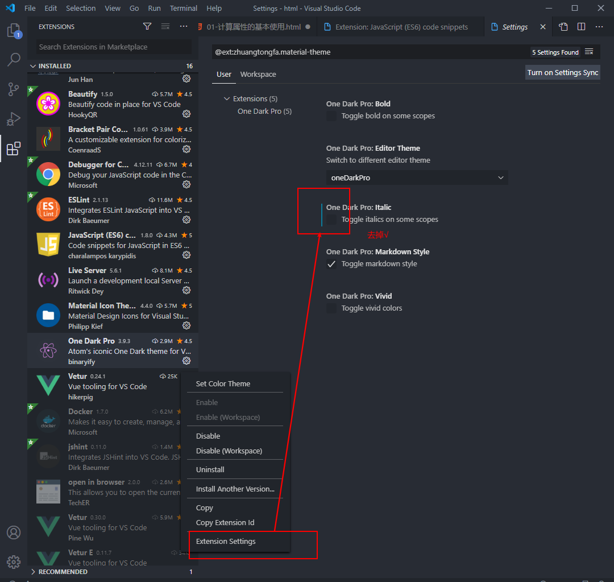Collapse the Extensions (5) settings tree item
This screenshot has height=582, width=614.
pos(227,98)
